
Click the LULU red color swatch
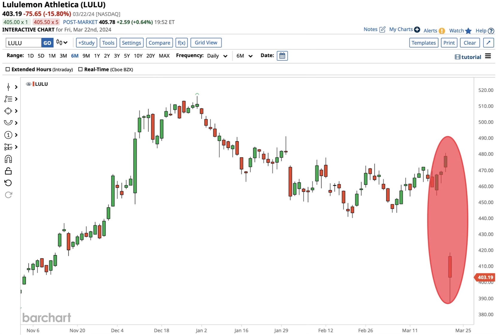(x=34, y=84)
